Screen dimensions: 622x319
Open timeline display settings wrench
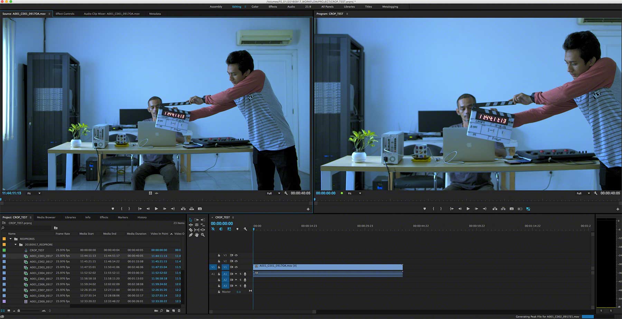click(245, 229)
